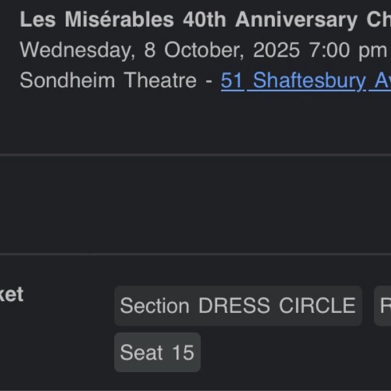Click the word 'Anniversary' in the title

(296, 20)
